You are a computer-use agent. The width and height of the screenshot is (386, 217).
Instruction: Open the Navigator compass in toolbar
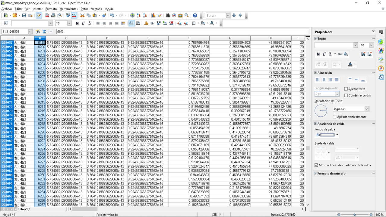pos(174,15)
